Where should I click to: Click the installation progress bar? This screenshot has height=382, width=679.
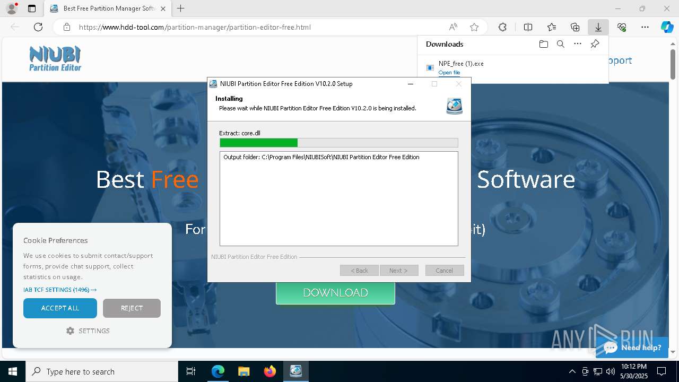click(x=339, y=143)
